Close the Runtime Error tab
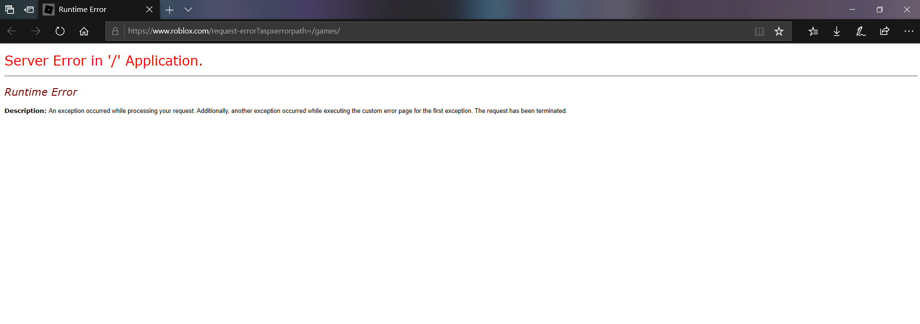Image resolution: width=920 pixels, height=324 pixels. pos(149,10)
